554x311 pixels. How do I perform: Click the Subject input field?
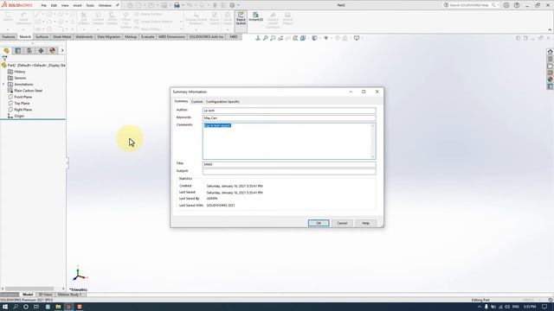click(x=289, y=172)
